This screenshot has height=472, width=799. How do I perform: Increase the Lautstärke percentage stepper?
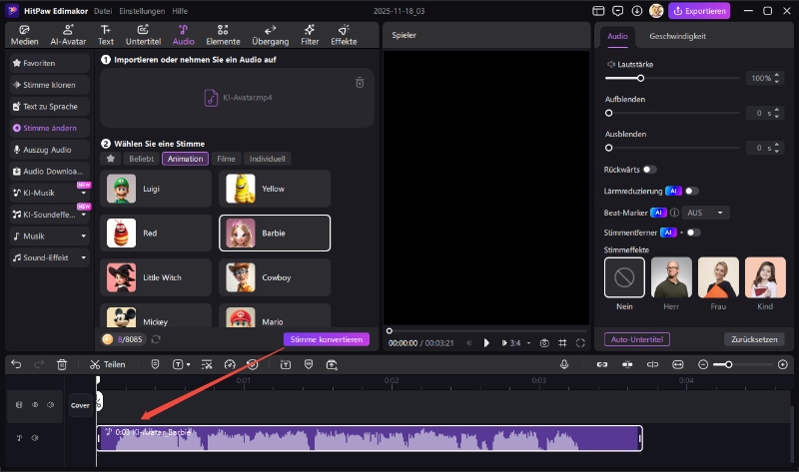pos(777,75)
